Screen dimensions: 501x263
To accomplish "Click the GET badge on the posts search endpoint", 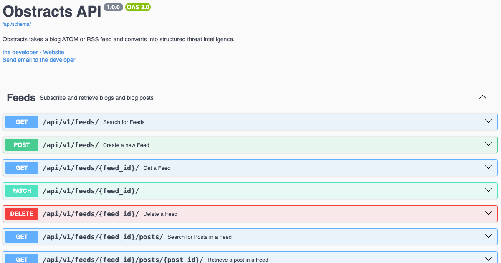I will (21, 237).
